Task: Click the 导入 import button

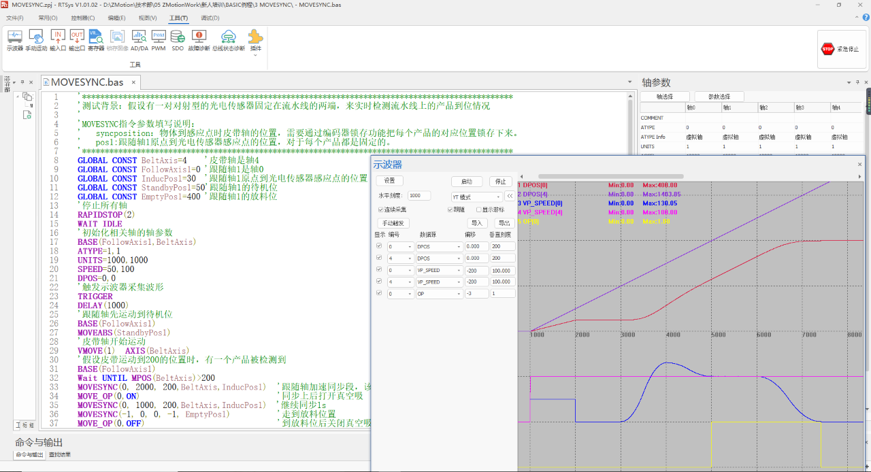Action: point(477,223)
